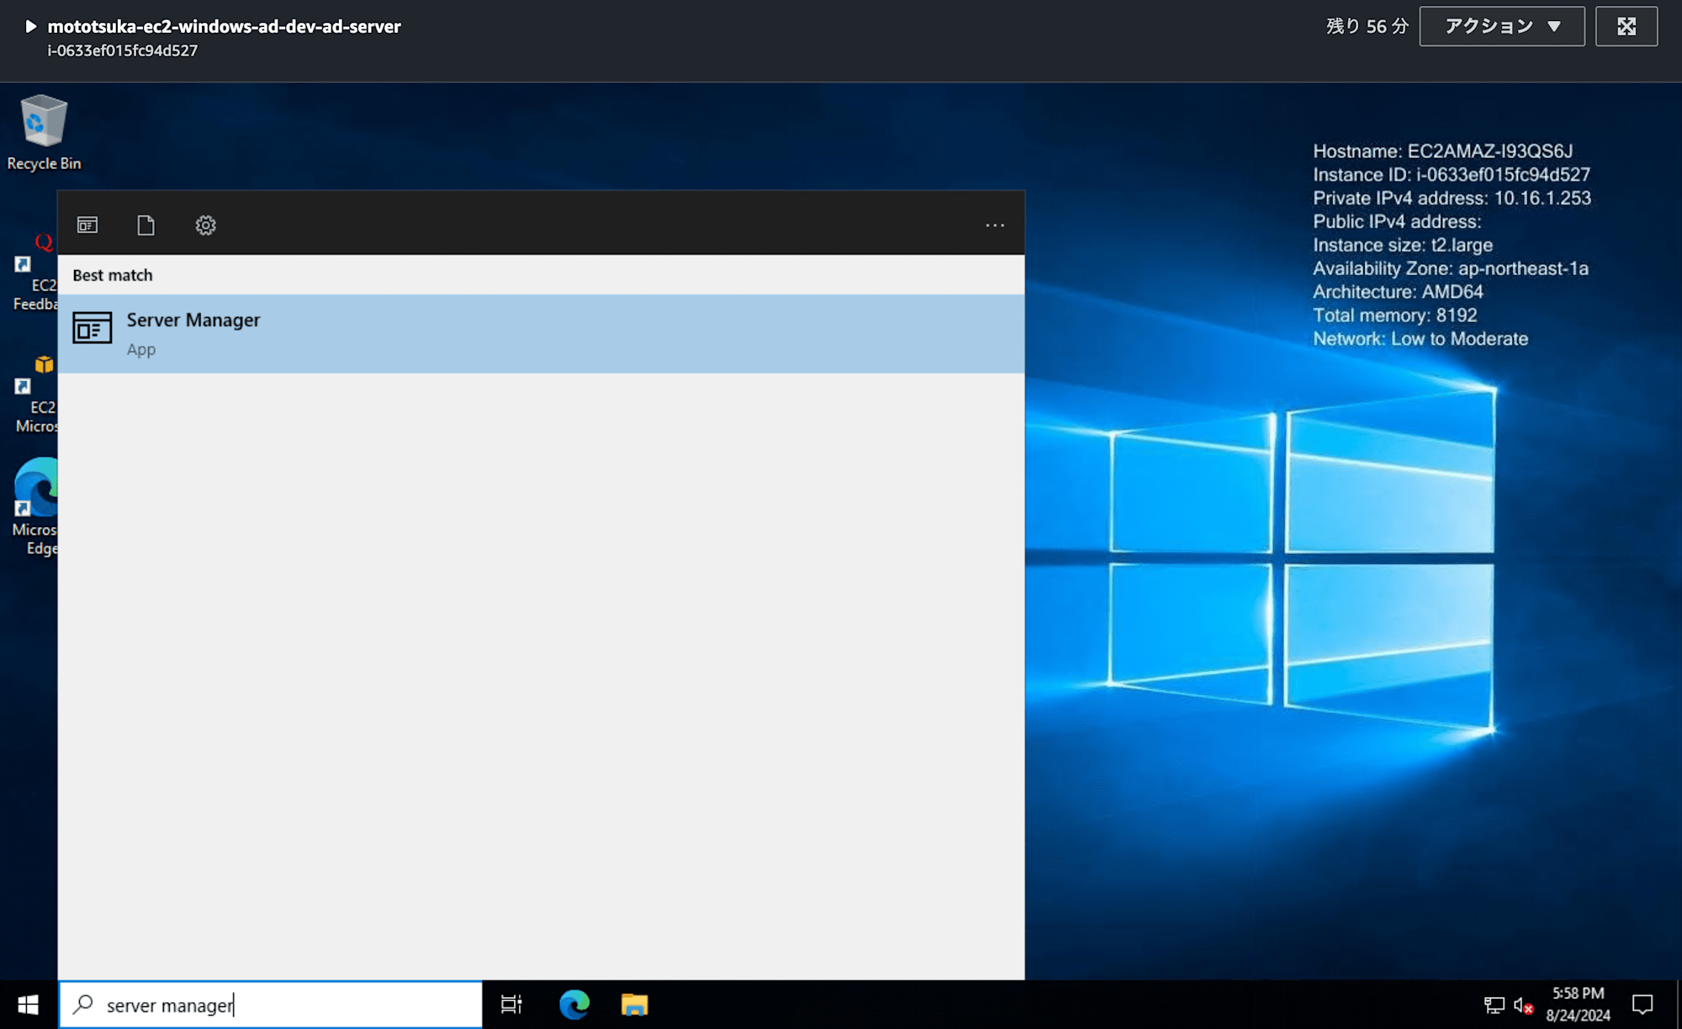This screenshot has height=1029, width=1682.
Task: Open Server Manager from best match results
Action: pos(541,334)
